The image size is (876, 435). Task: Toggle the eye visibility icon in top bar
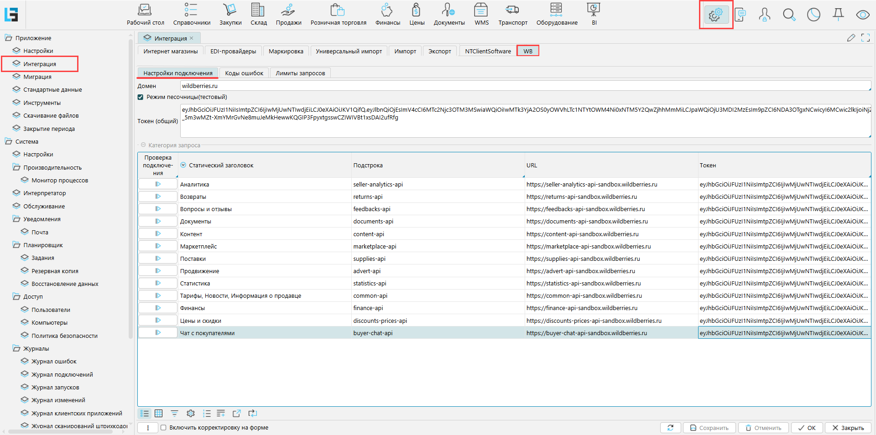click(x=862, y=15)
